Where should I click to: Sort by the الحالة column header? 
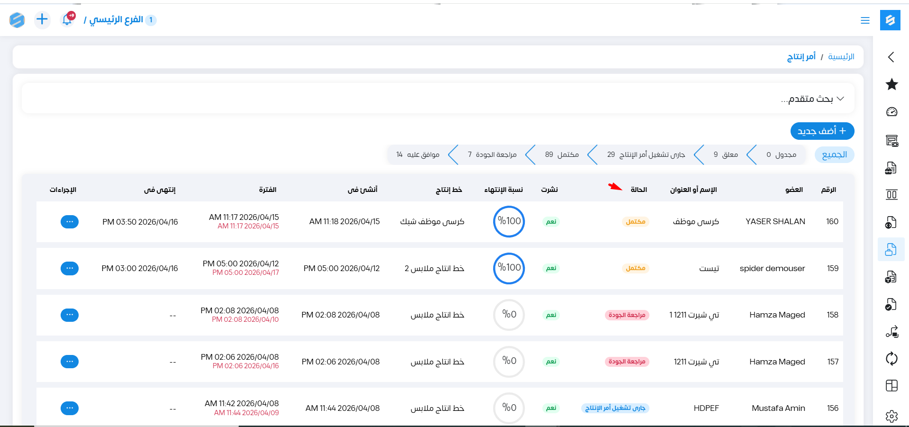(x=639, y=190)
